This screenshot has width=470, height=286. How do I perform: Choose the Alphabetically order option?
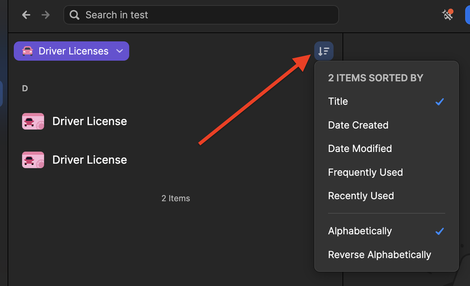pyautogui.click(x=360, y=231)
